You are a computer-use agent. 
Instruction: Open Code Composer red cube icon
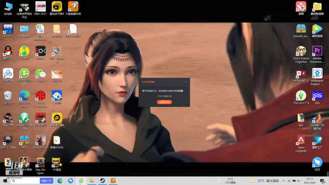tap(40, 99)
